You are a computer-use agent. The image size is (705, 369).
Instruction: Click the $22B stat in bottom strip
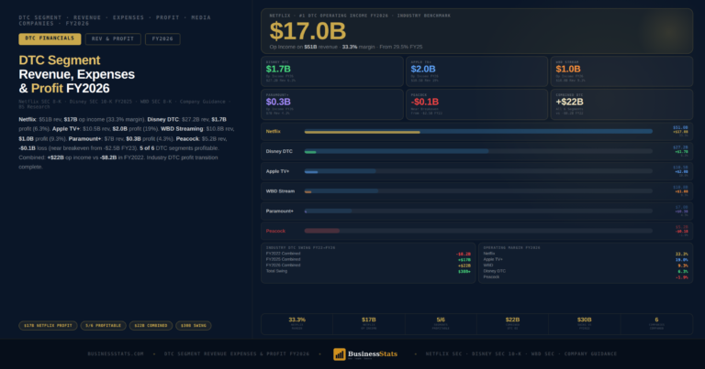512,323
